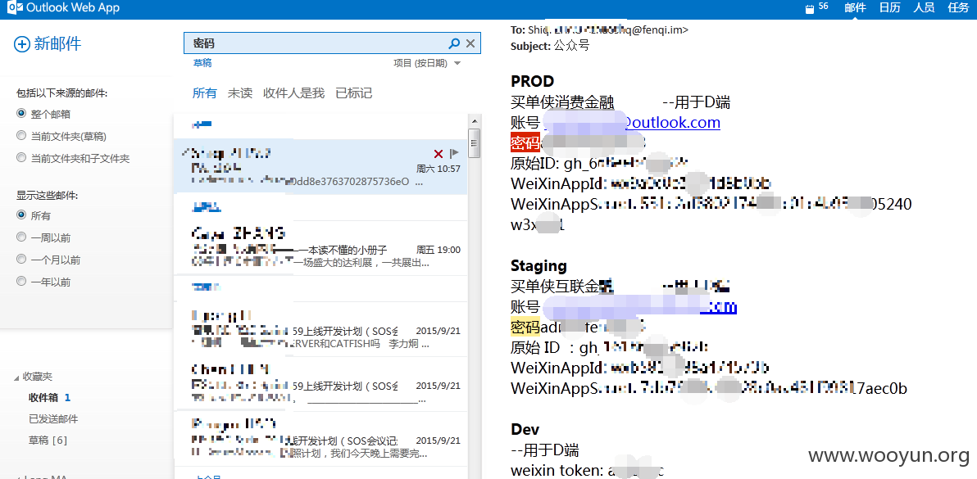Flag the 周六 10:57 message
The height and width of the screenshot is (479, 977).
pos(454,153)
